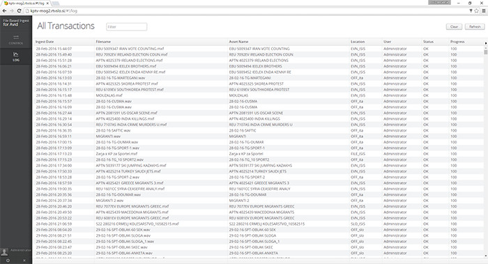This screenshot has height=264, width=488.
Task: Click the Refresh button
Action: 475,26
